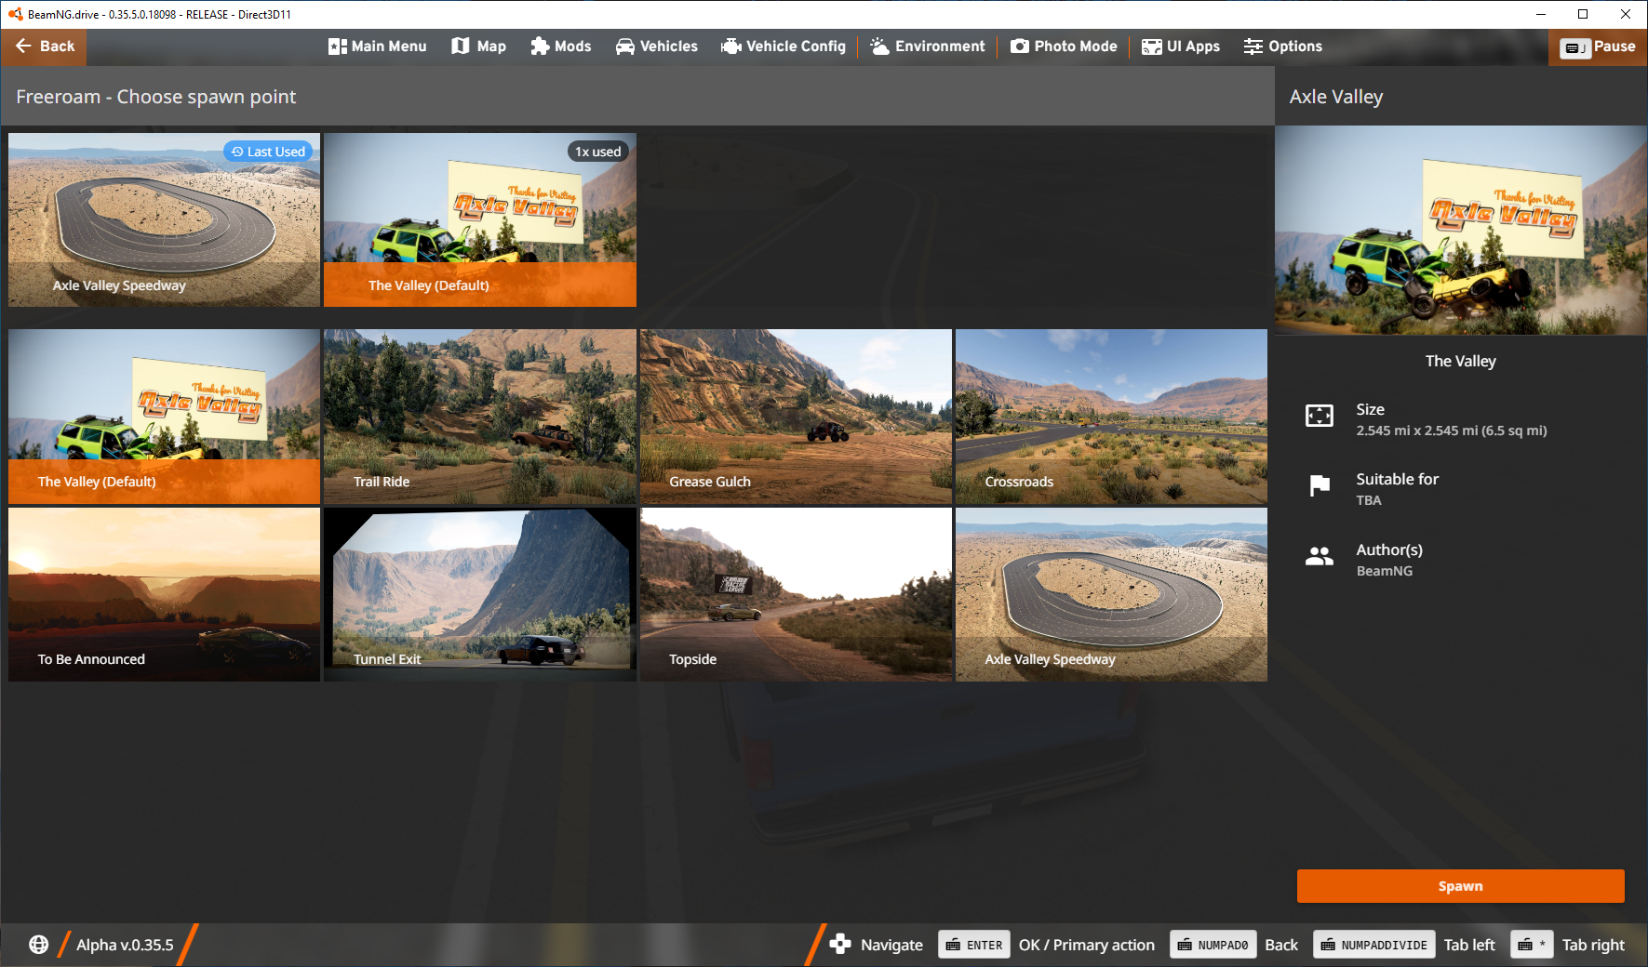Viewport: 1648px width, 967px height.
Task: Go back using the Back button
Action: (x=44, y=46)
